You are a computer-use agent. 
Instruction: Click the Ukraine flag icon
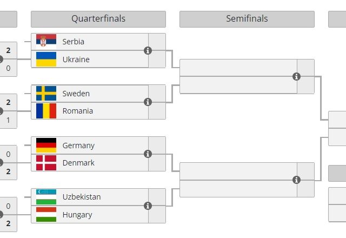pos(46,59)
